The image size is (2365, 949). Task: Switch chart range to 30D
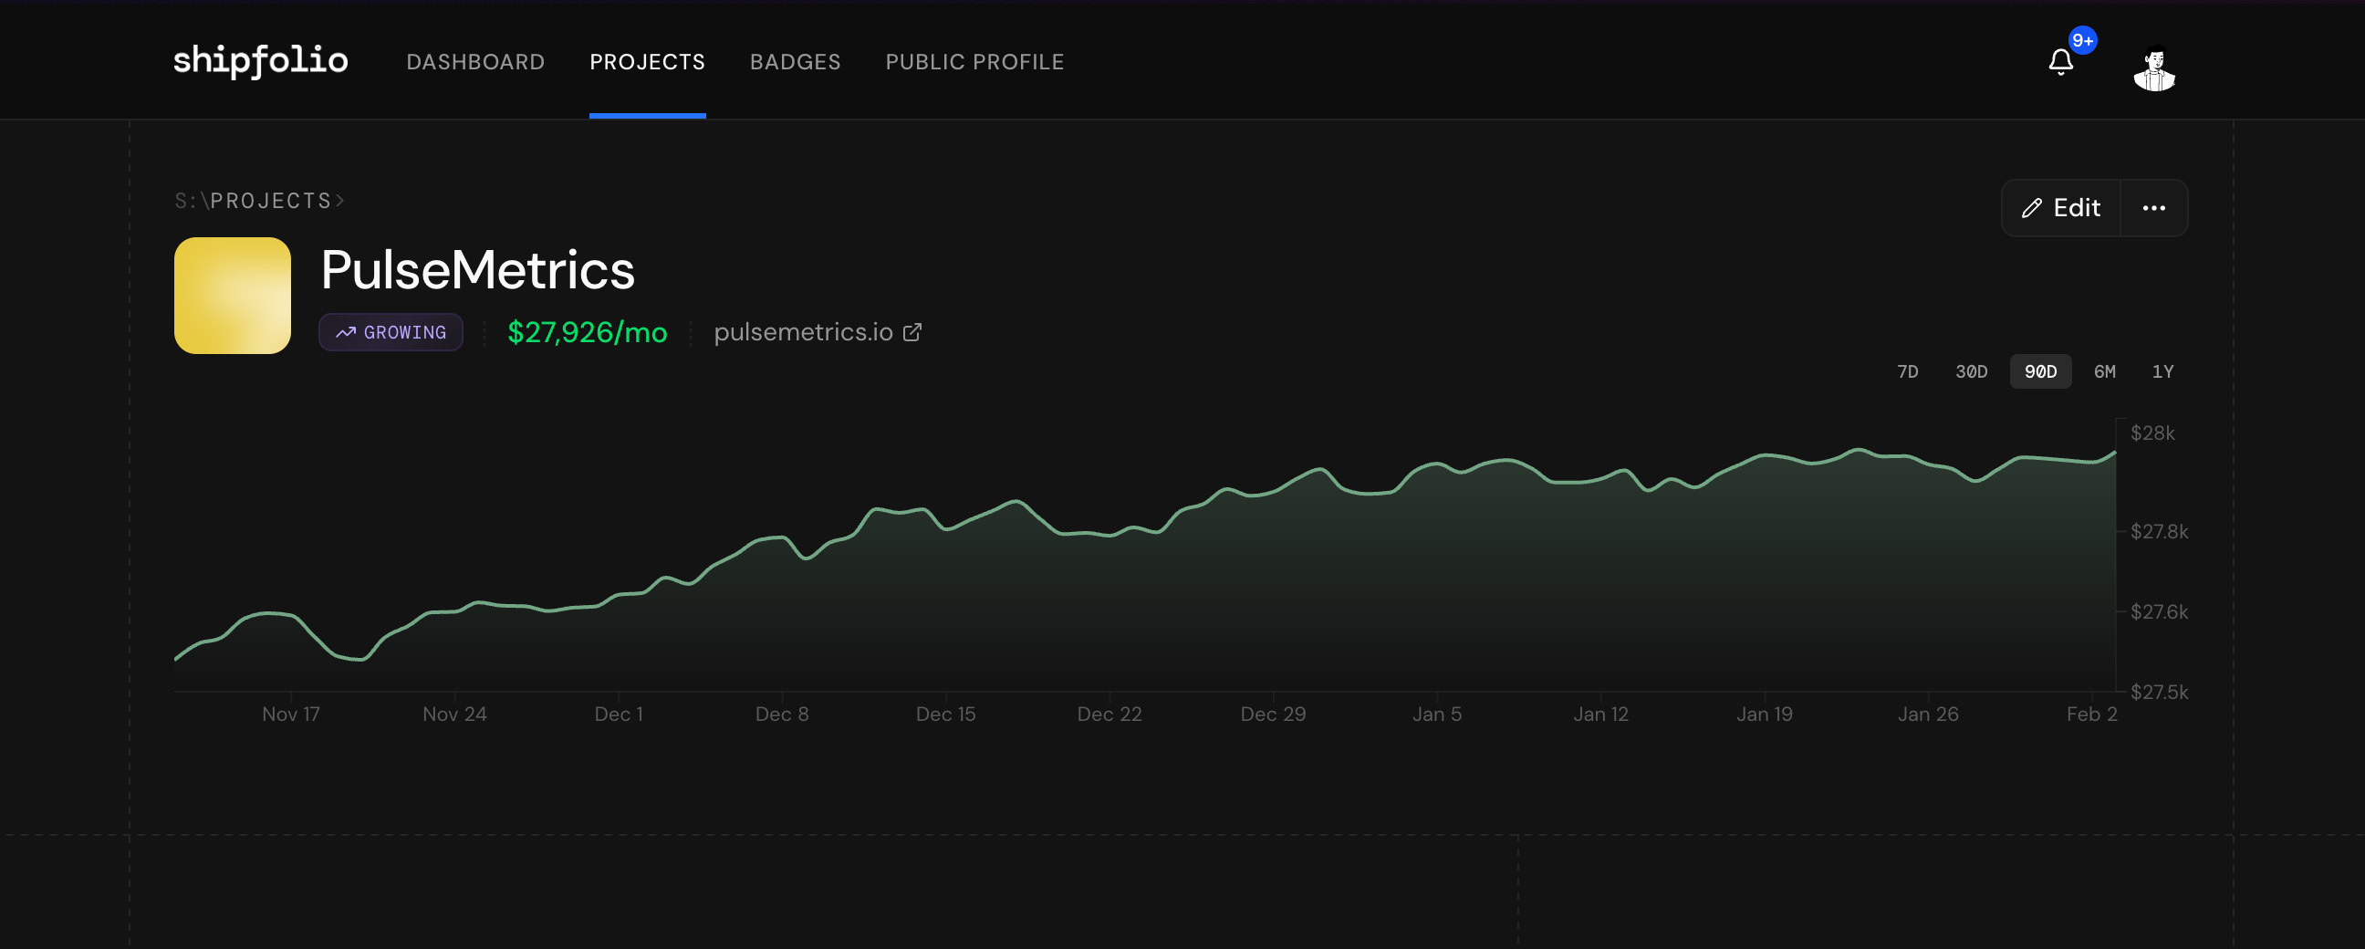(x=1970, y=371)
